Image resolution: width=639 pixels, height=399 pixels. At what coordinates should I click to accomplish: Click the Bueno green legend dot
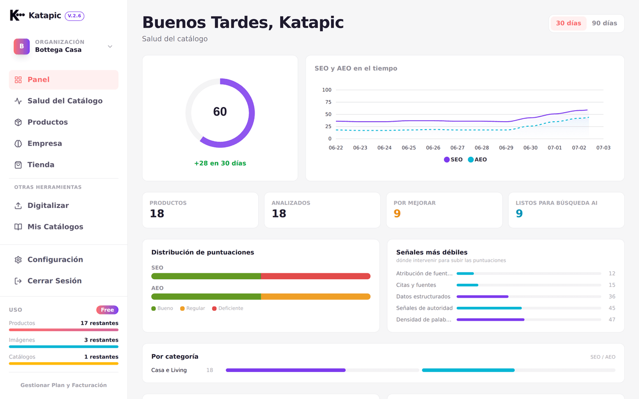(x=154, y=309)
